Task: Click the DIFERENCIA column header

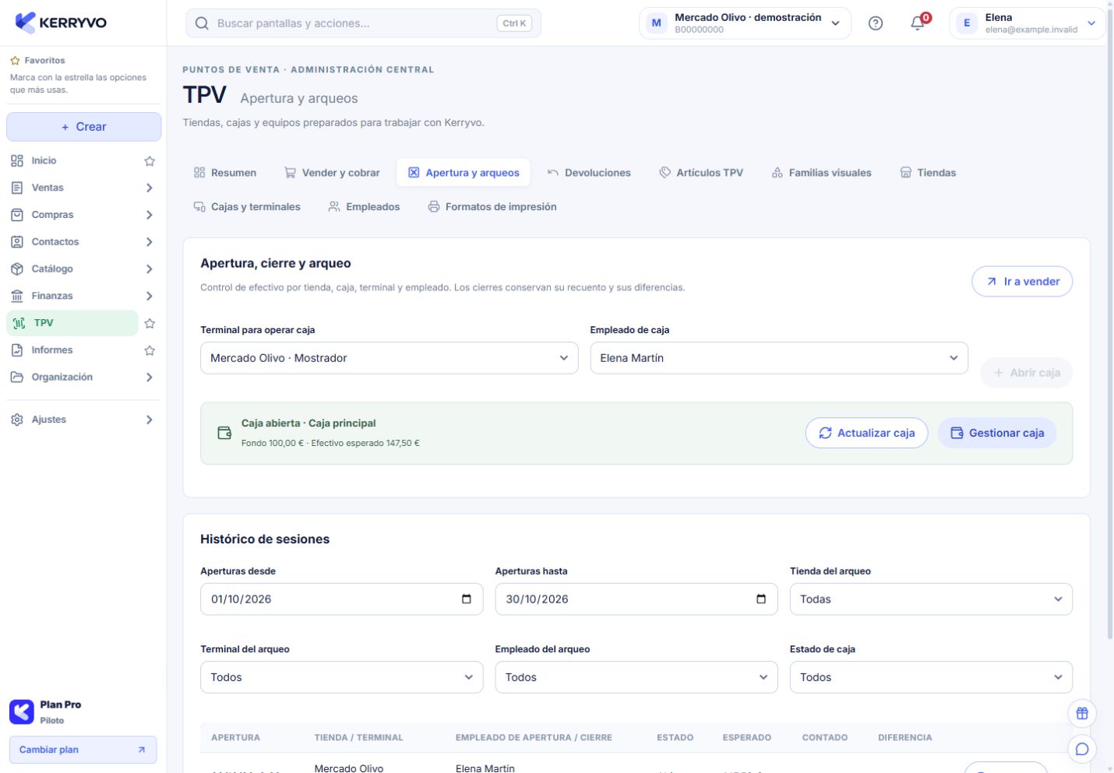Action: 904,737
